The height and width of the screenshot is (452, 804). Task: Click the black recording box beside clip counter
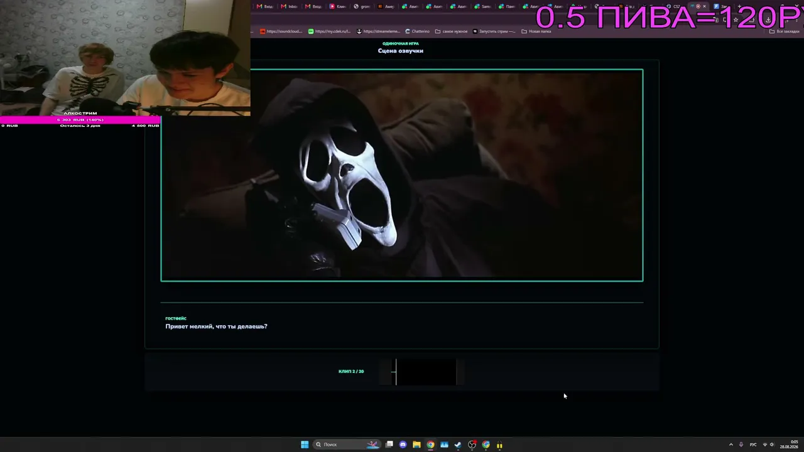click(x=425, y=372)
